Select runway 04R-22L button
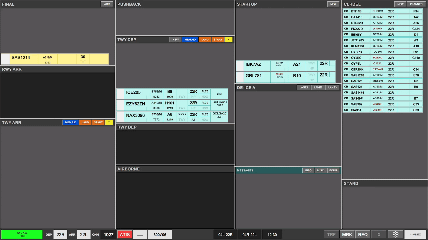The image size is (428, 240). (x=250, y=235)
